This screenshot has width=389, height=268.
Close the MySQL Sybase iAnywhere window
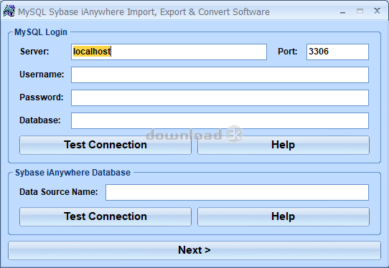pos(377,11)
